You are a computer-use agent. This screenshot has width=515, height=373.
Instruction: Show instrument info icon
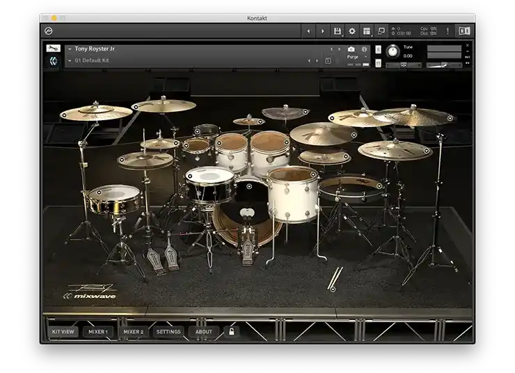pyautogui.click(x=364, y=49)
